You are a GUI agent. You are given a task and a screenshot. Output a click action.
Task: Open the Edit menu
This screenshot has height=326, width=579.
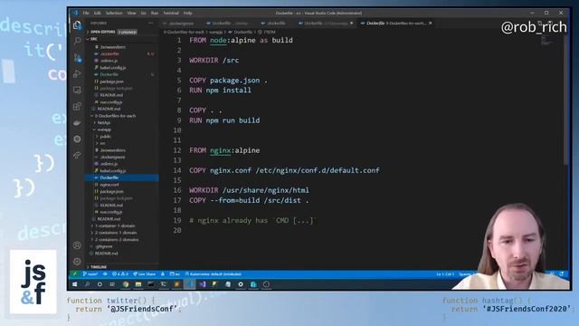(x=97, y=13)
